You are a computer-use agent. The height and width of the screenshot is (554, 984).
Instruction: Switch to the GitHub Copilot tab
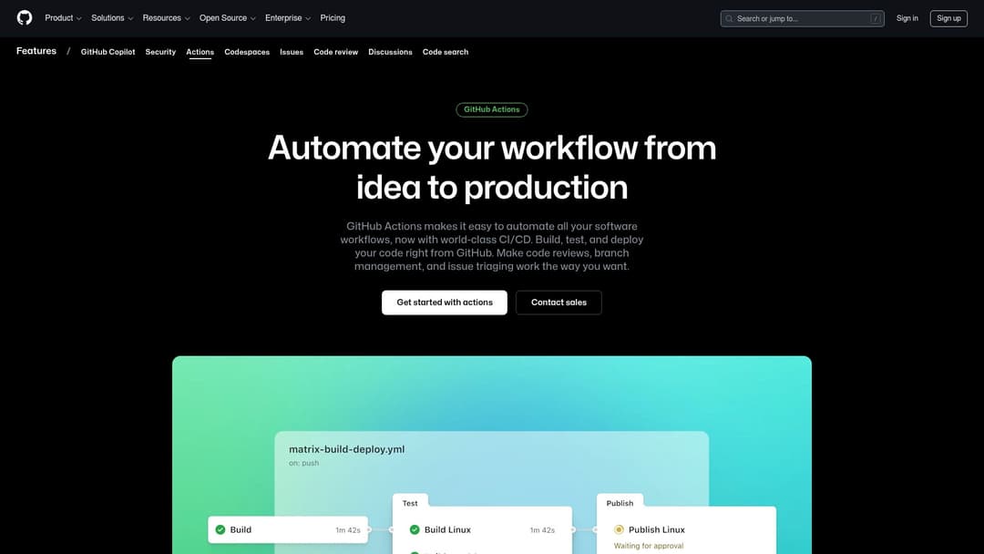pyautogui.click(x=108, y=52)
